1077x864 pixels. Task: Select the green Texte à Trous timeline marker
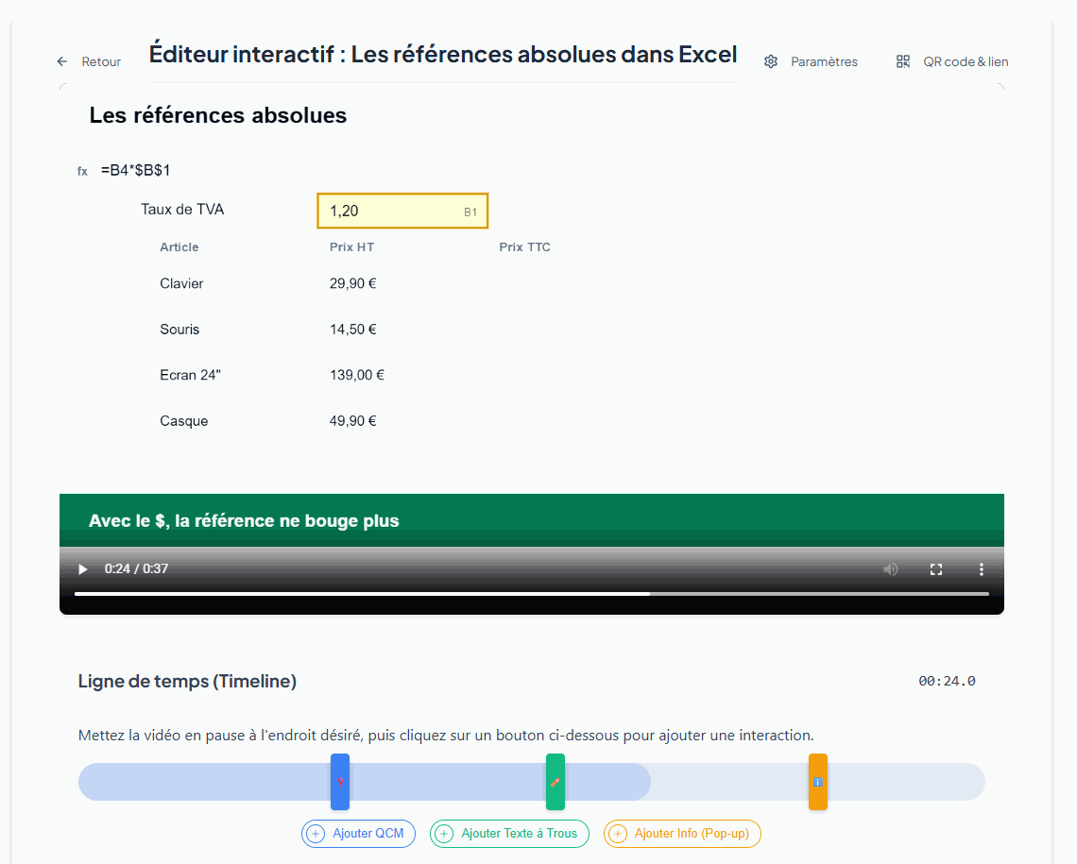point(556,782)
